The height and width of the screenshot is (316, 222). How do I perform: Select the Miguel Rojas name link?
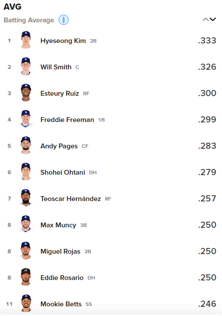coord(60,251)
